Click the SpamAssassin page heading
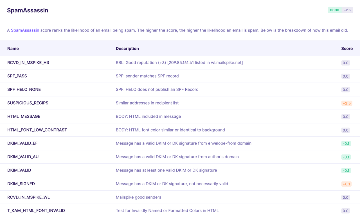Image resolution: width=360 pixels, height=217 pixels. (28, 10)
